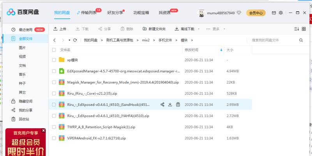
Task: Navigate to 刷机工具与资源包 breadcrumb
Action: point(120,40)
